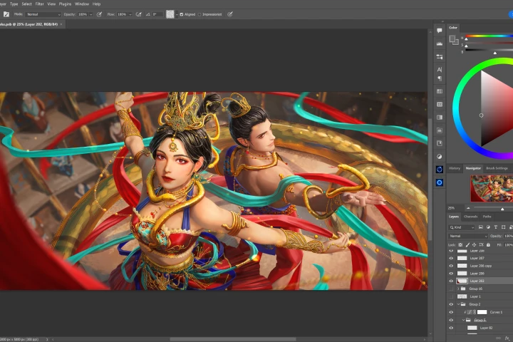The image size is (513, 342).
Task: Open the Swatches grid panel icon
Action: point(440,91)
